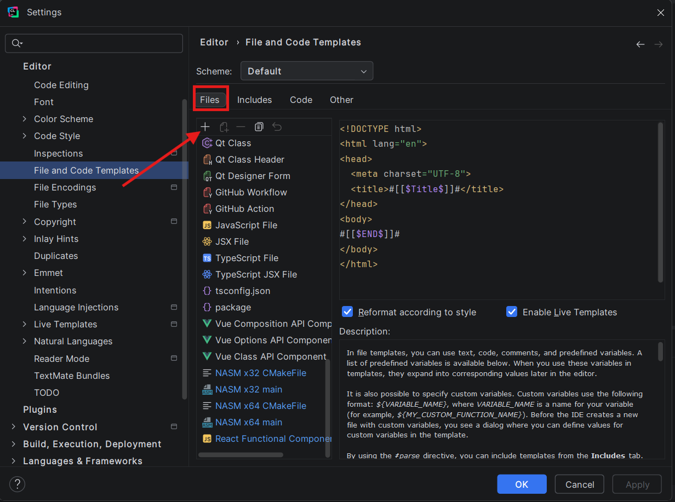Click the CLion logo in title bar
Viewport: 675px width, 502px height.
(x=13, y=12)
